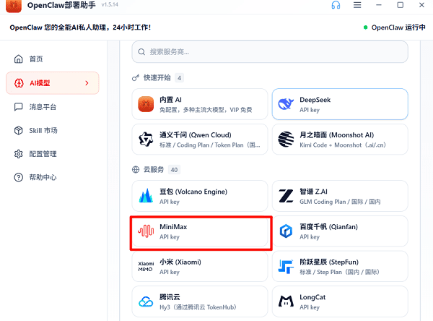Select 小米 (Xiaomi) provider card

coord(200,266)
